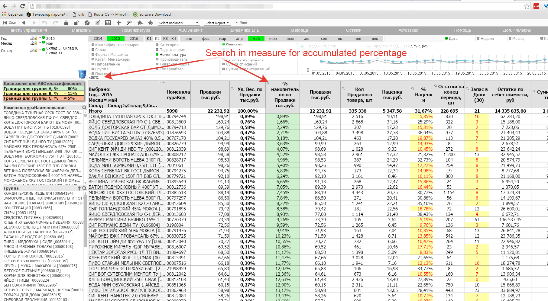Click the Lock selections padlock icon
Viewport: 548px width, 301px height.
(x=66, y=23)
